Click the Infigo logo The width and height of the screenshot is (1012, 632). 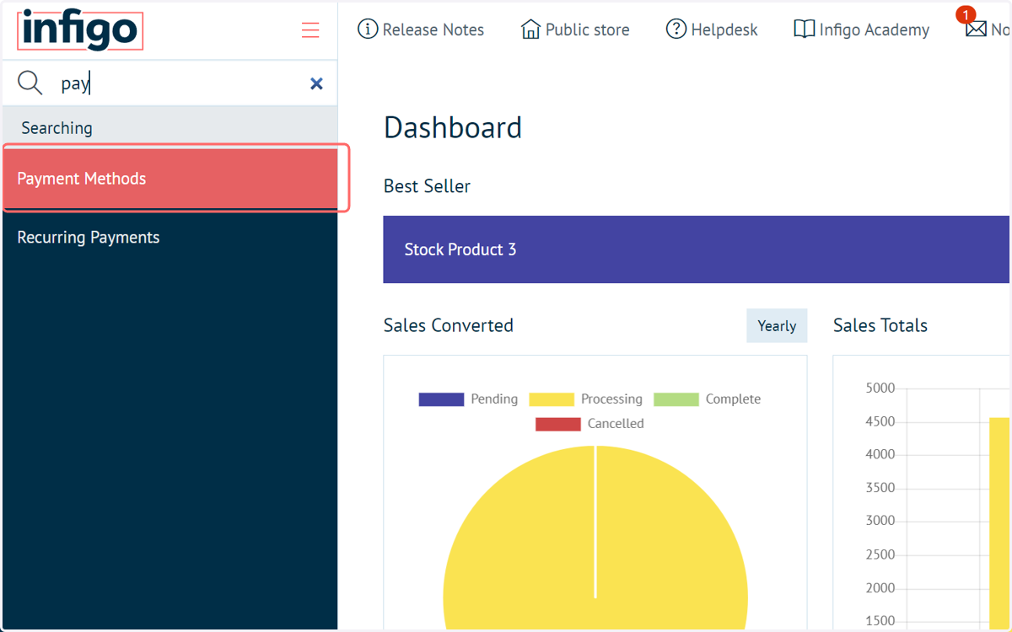click(x=80, y=30)
